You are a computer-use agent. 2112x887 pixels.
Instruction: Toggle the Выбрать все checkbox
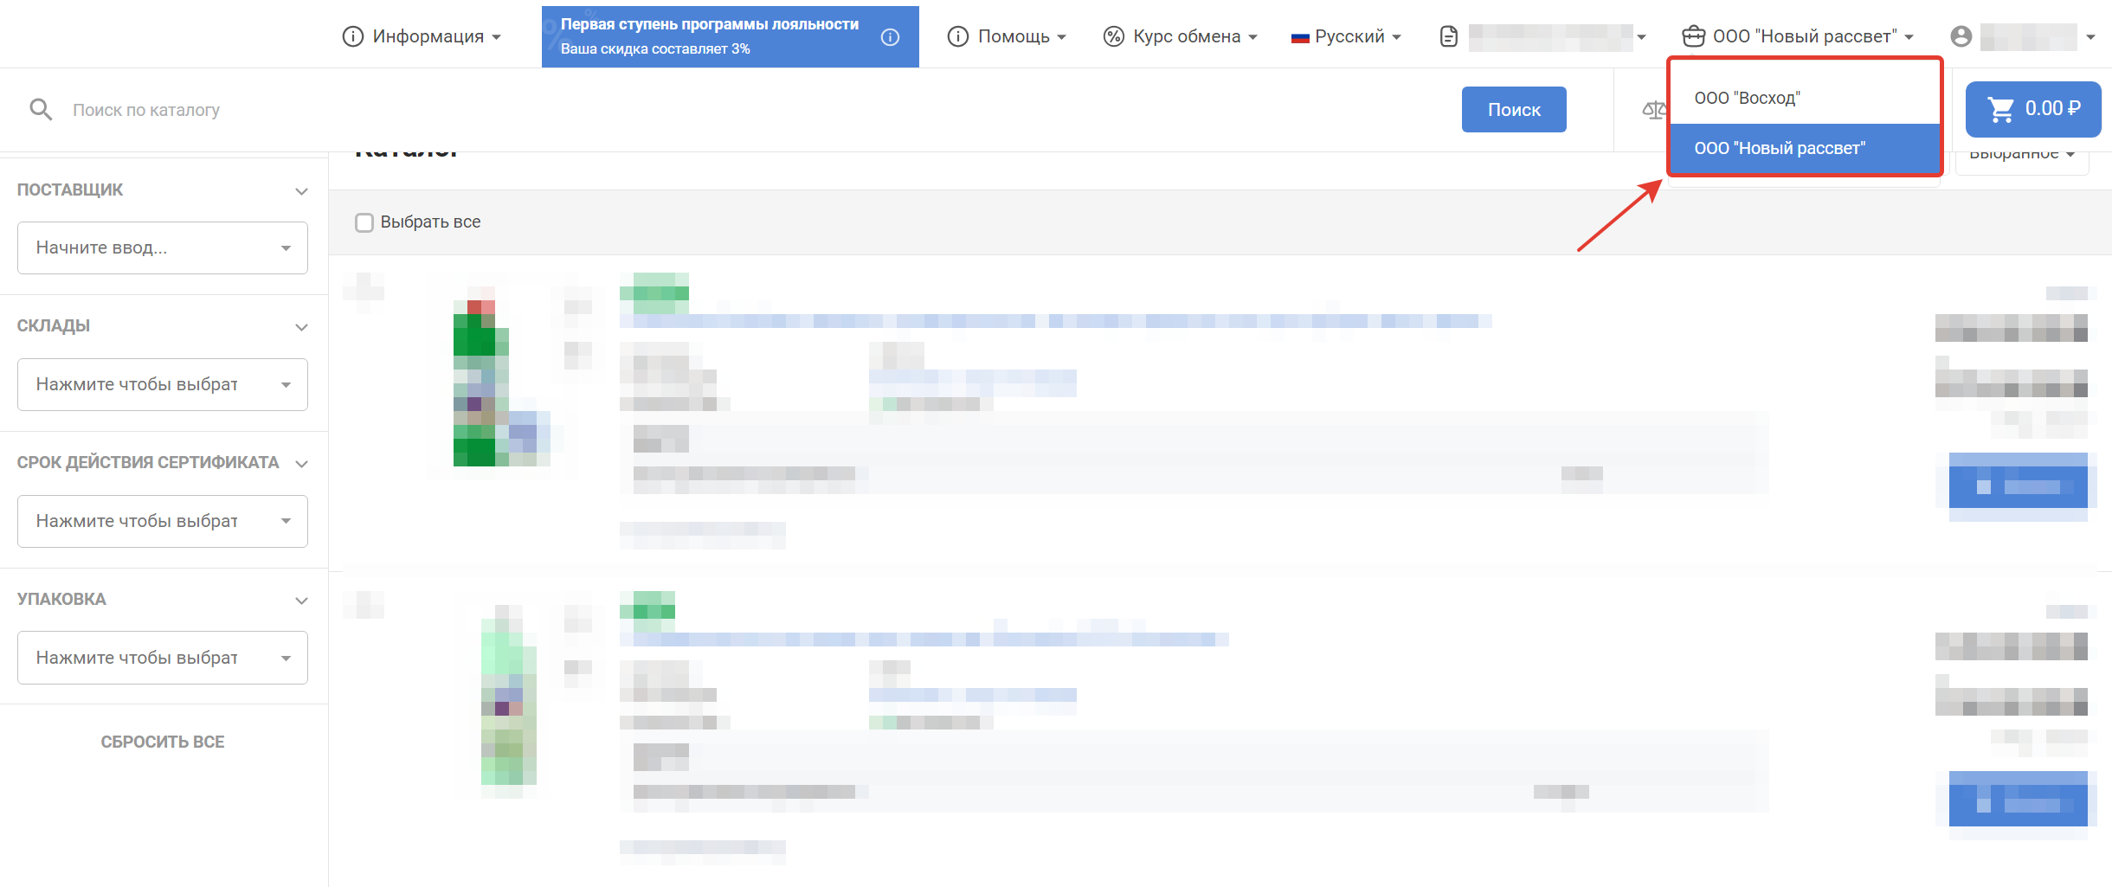click(364, 222)
